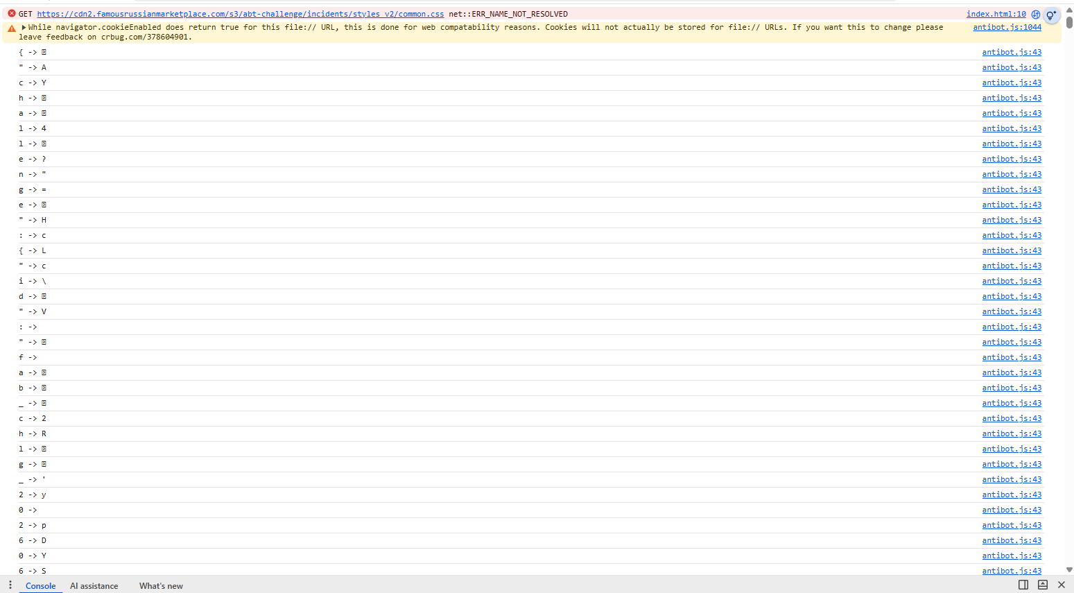Toggle the side panel dock icon
The image size is (1074, 593).
[x=1023, y=585]
